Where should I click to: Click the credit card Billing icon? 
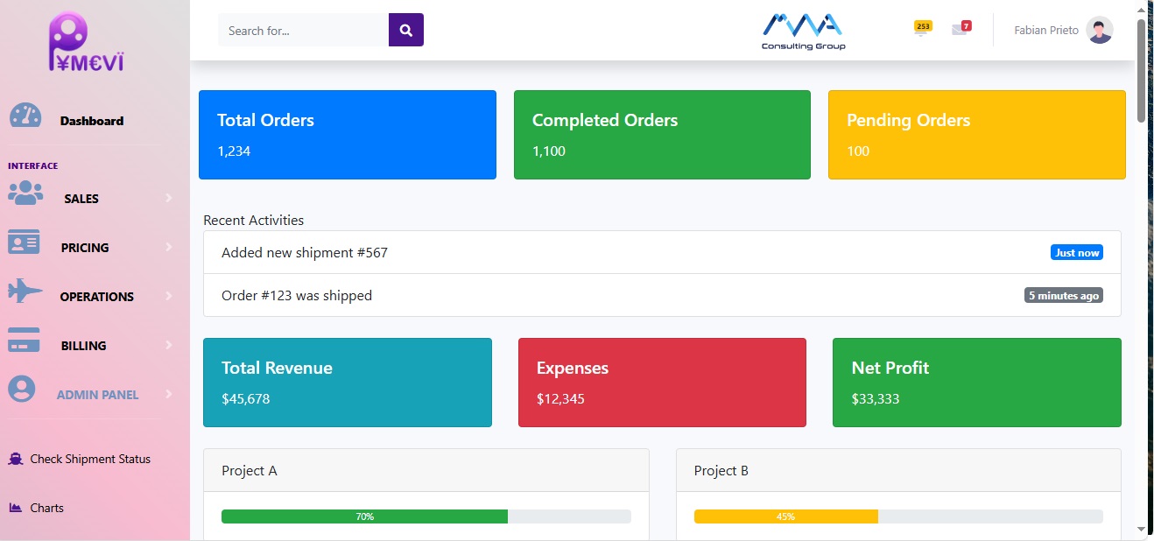pyautogui.click(x=24, y=340)
